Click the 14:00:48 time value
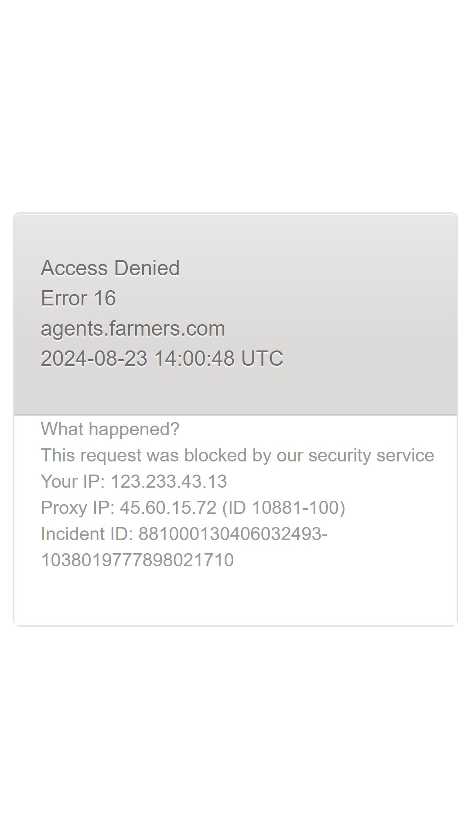This screenshot has width=471, height=839. tap(194, 359)
